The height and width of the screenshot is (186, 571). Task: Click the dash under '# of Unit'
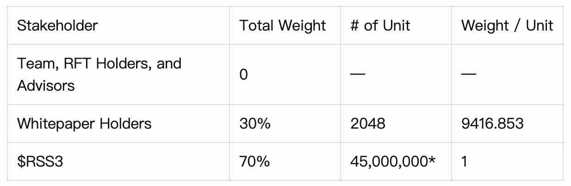click(x=357, y=74)
